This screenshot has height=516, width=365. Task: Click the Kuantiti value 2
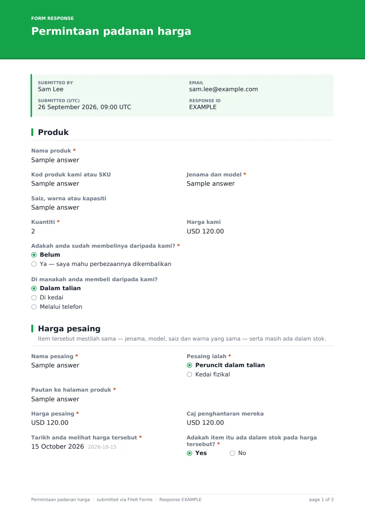coord(33,231)
